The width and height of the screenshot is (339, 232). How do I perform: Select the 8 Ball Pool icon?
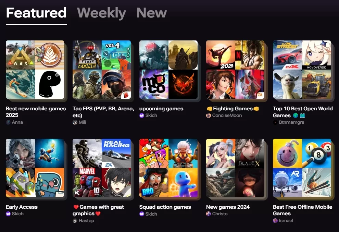(x=316, y=153)
